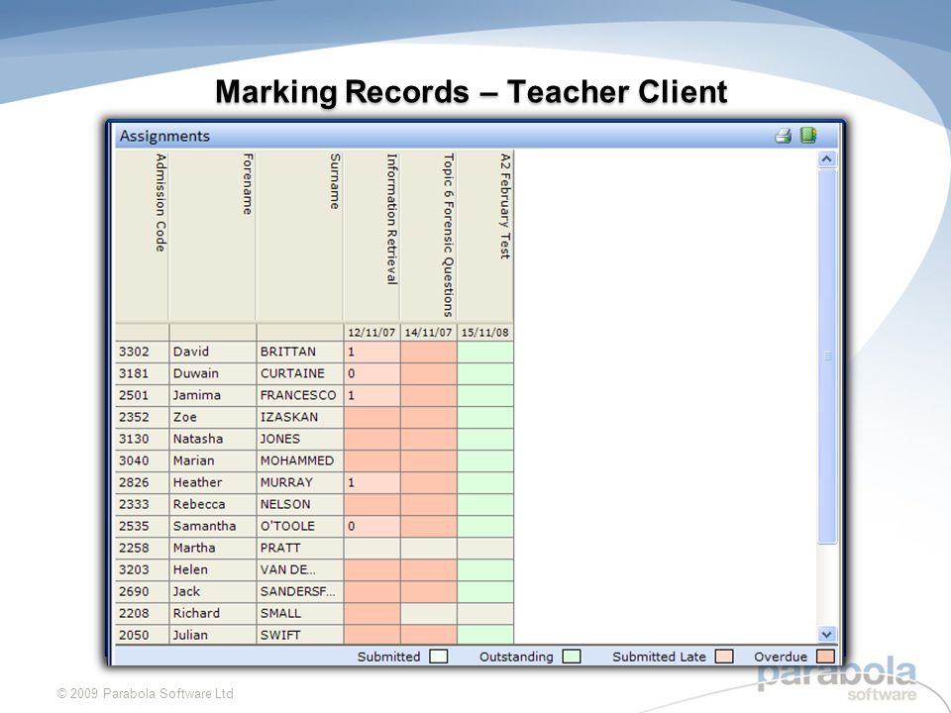Click Julian Swift's A2 February Test cell
The image size is (951, 713).
point(485,635)
